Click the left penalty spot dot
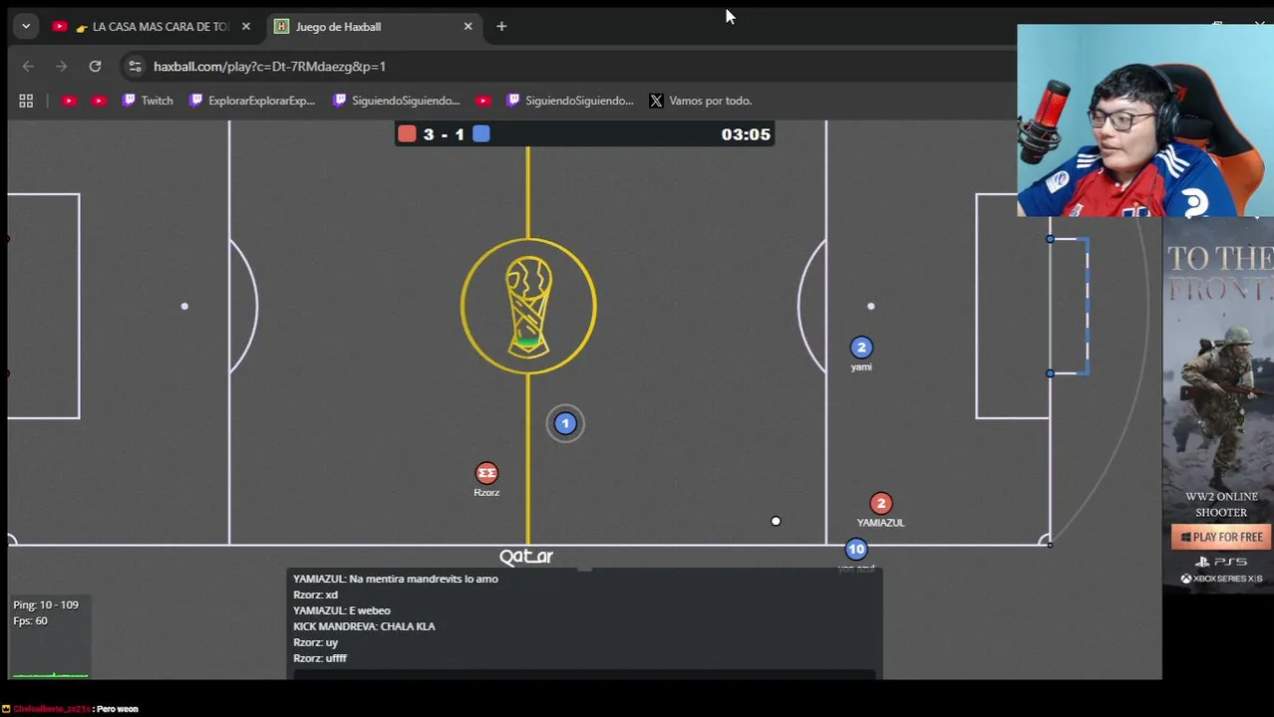This screenshot has height=717, width=1274. click(184, 306)
